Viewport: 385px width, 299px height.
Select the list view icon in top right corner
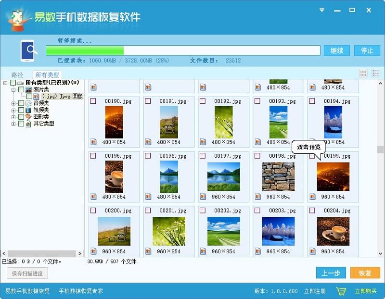(x=376, y=73)
